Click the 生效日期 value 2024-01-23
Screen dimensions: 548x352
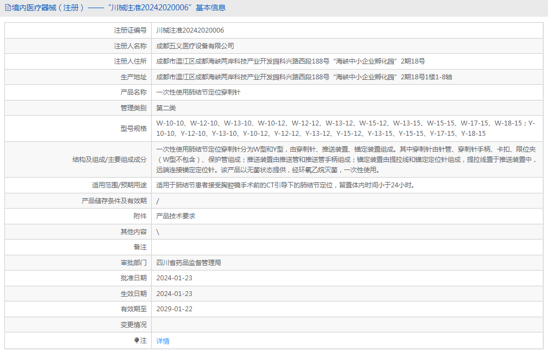(x=175, y=294)
